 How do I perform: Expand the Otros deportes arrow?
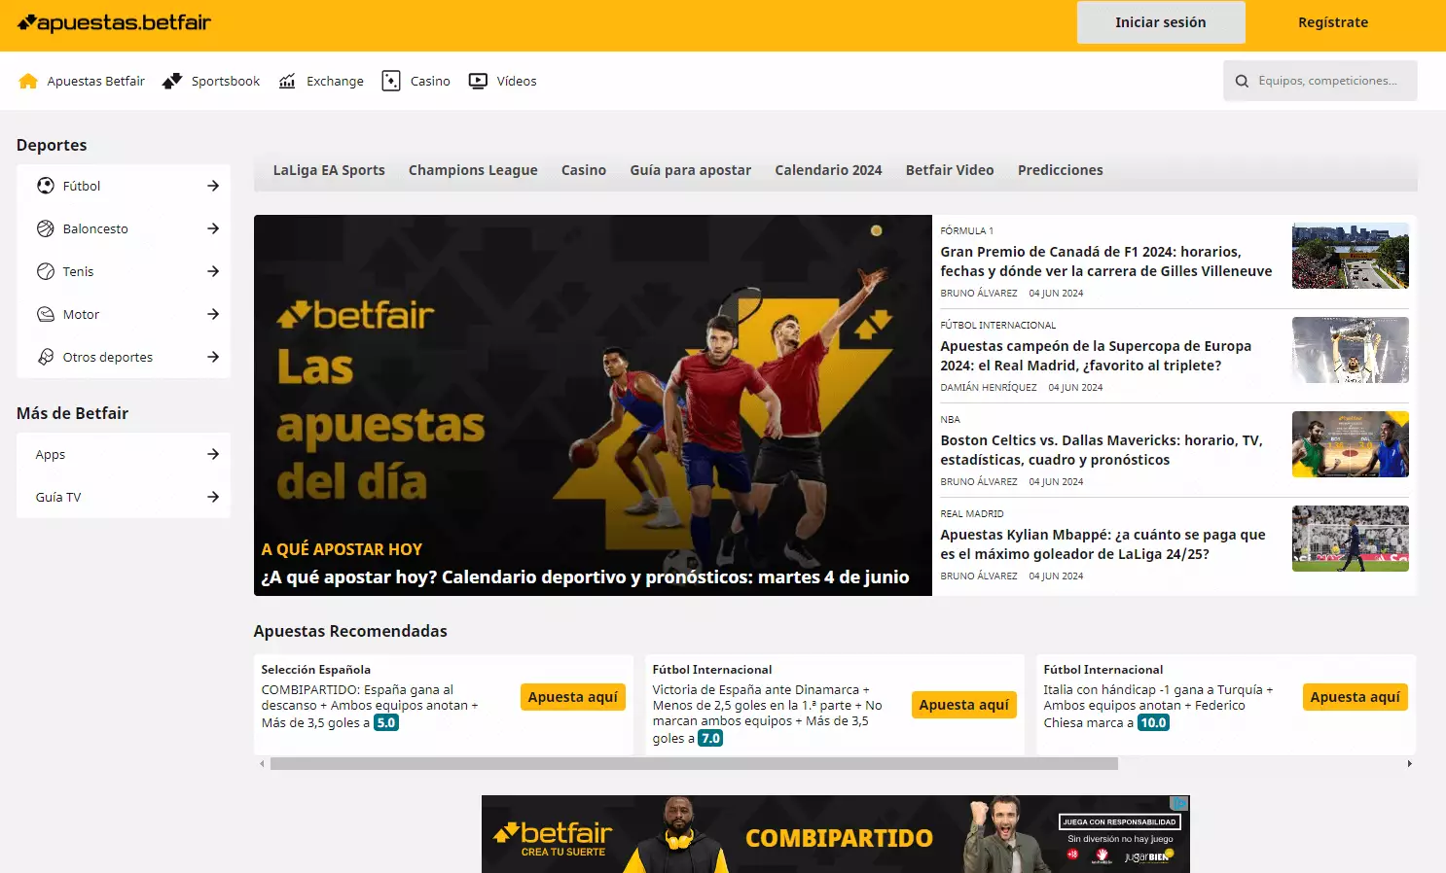tap(213, 357)
